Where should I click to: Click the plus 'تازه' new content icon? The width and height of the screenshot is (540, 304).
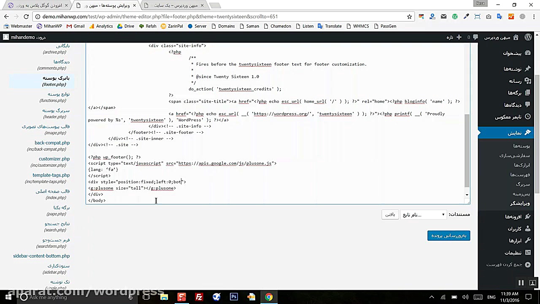pyautogui.click(x=459, y=37)
